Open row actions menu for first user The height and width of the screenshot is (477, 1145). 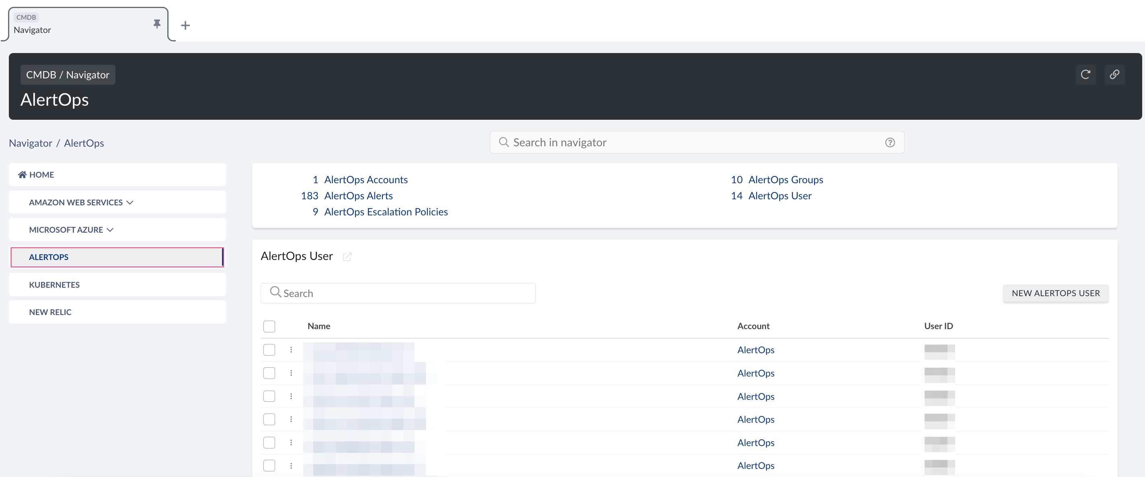(x=291, y=350)
